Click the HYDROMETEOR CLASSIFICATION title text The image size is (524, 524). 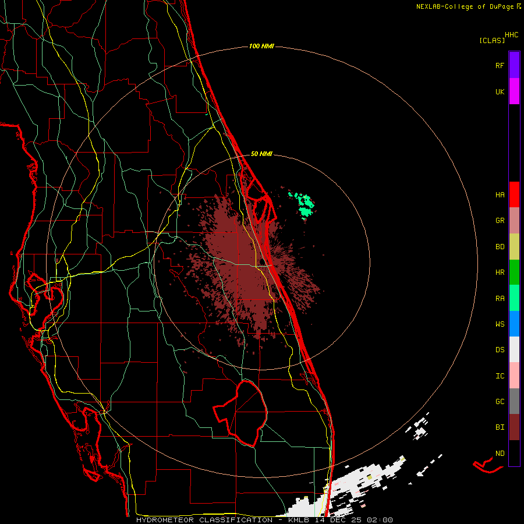click(x=204, y=520)
